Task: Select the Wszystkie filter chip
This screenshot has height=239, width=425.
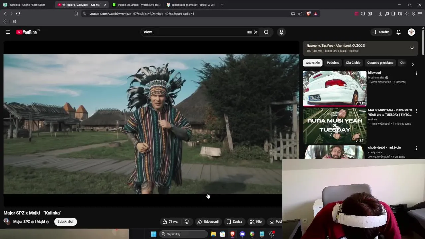Action: [x=313, y=63]
